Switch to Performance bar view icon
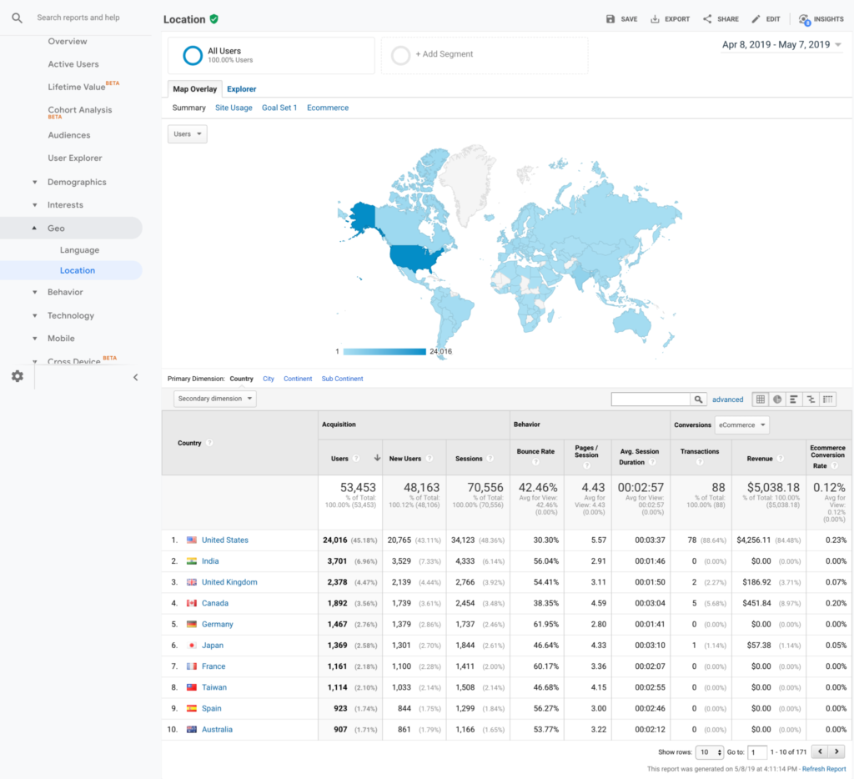The image size is (854, 779). click(x=794, y=400)
